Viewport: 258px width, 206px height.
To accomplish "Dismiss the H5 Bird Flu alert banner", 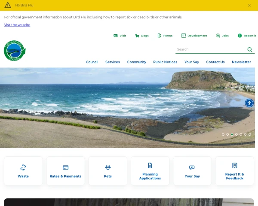I will (249, 6).
